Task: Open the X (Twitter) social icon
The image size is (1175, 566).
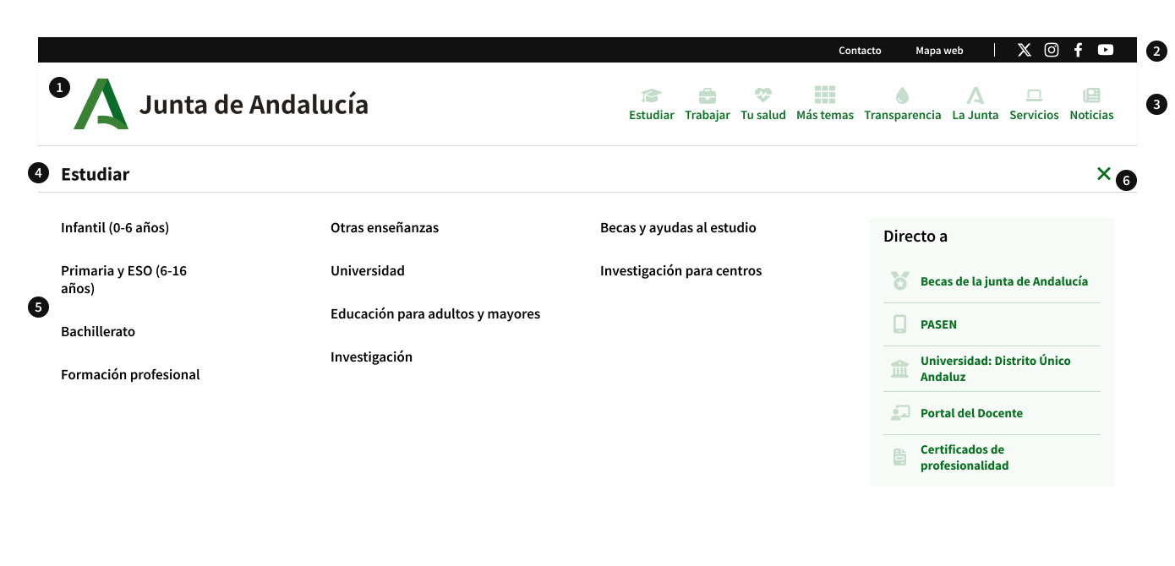Action: (1025, 50)
